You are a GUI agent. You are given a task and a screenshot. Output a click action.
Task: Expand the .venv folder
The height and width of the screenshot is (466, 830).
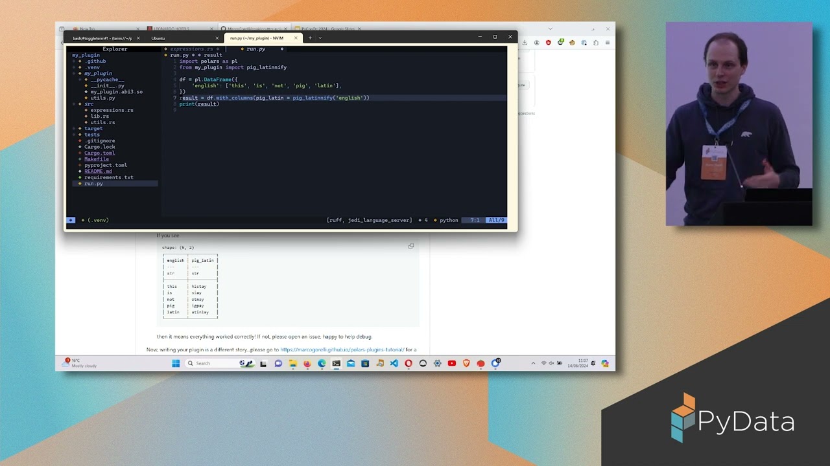point(93,67)
